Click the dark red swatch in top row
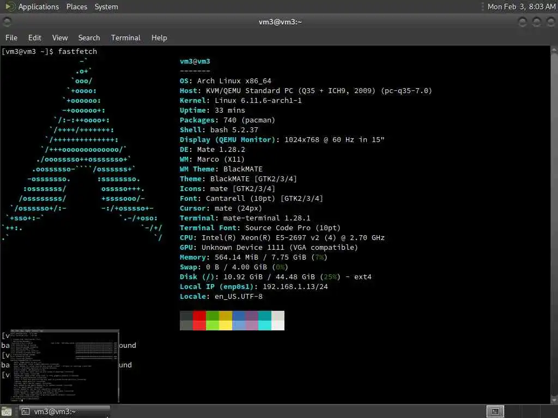This screenshot has height=418, width=558. (x=199, y=316)
